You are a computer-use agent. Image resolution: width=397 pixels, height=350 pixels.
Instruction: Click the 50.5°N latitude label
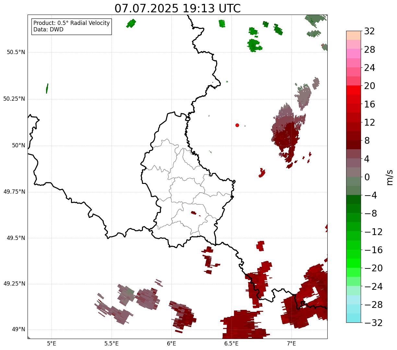(x=16, y=52)
